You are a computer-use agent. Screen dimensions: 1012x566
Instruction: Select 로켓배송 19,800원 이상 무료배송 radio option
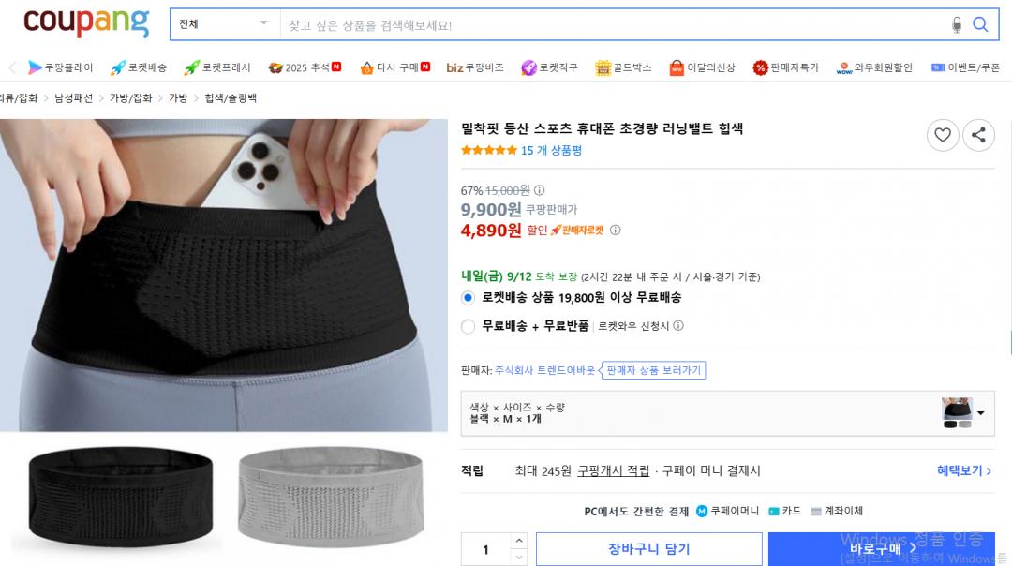tap(468, 297)
